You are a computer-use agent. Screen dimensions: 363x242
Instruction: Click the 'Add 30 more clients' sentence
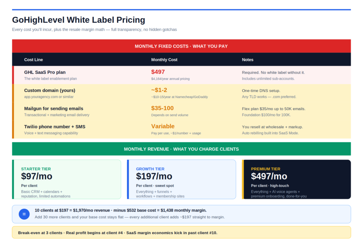130,217
